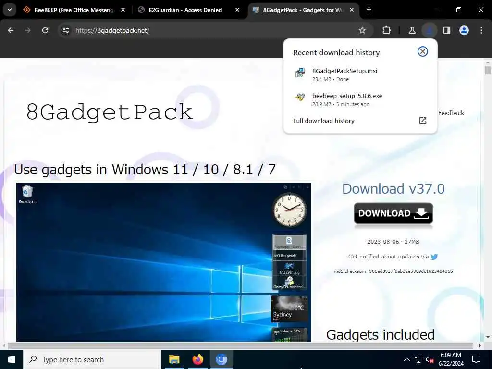Select the 8GadgetPack tab
The width and height of the screenshot is (492, 369).
[x=303, y=10]
